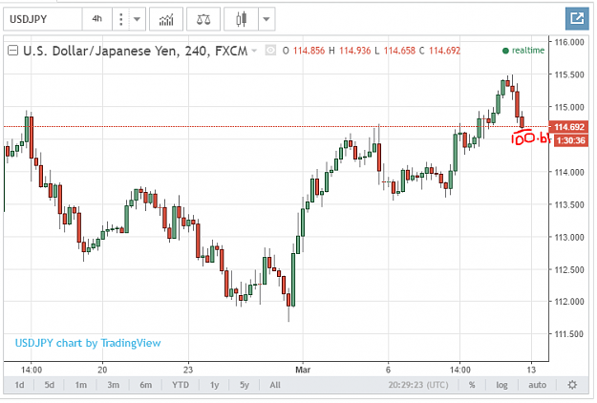Click the 112.500 price axis label
The image size is (597, 403).
[x=569, y=270]
